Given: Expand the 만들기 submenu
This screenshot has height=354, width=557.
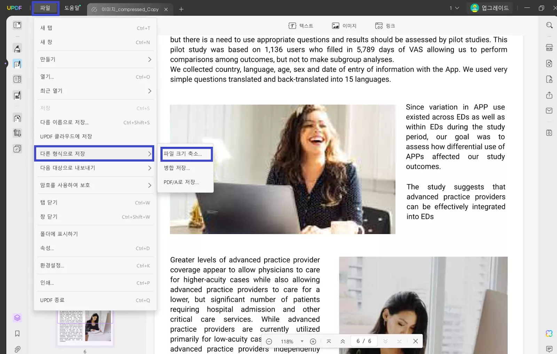Looking at the screenshot, I should click(x=95, y=60).
